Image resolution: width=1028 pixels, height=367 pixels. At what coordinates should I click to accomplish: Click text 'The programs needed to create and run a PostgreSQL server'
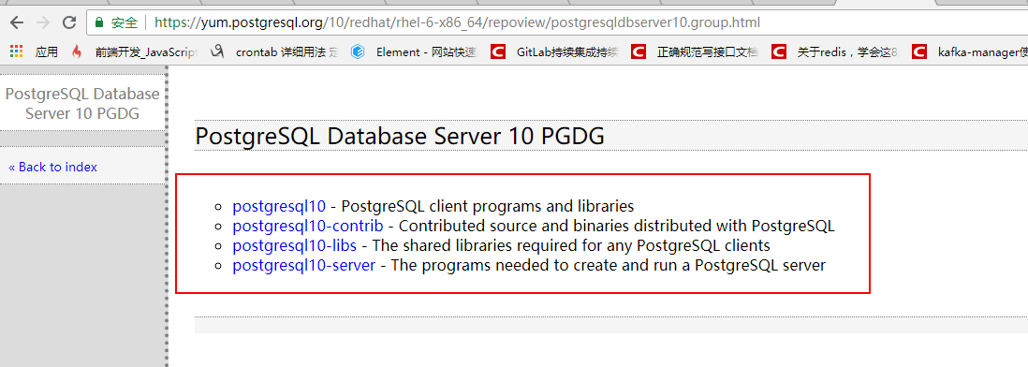pyautogui.click(x=608, y=266)
